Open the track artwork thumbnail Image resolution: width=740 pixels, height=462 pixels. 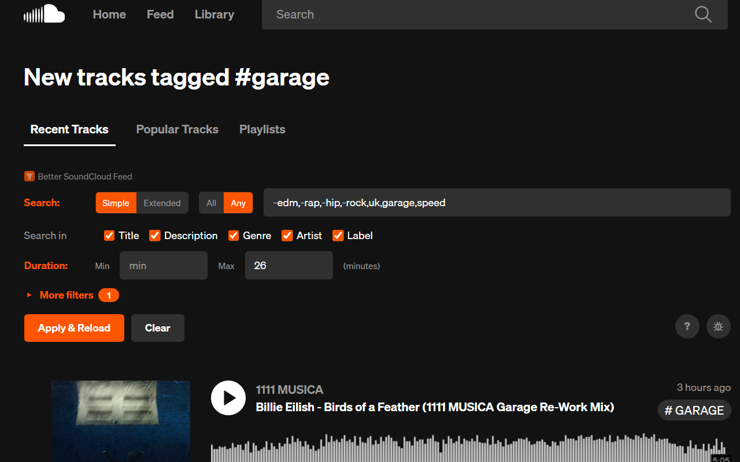point(121,421)
